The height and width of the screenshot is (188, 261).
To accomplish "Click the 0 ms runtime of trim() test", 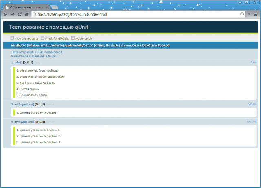I will [254, 62].
